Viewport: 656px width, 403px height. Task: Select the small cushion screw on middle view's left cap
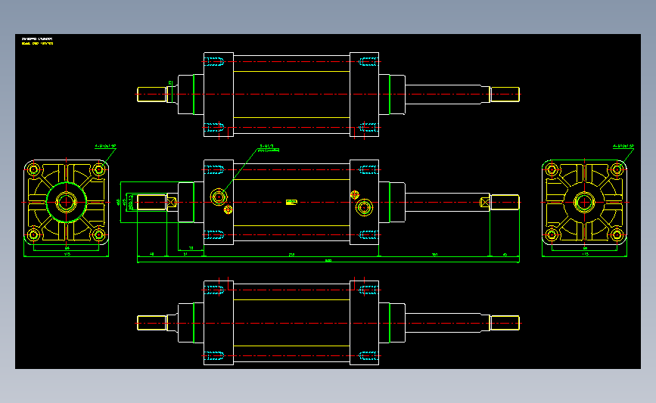tap(228, 209)
